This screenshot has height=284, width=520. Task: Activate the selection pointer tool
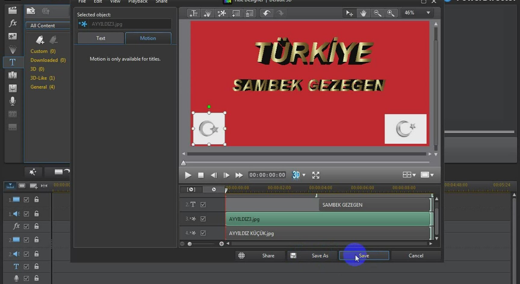pyautogui.click(x=349, y=13)
